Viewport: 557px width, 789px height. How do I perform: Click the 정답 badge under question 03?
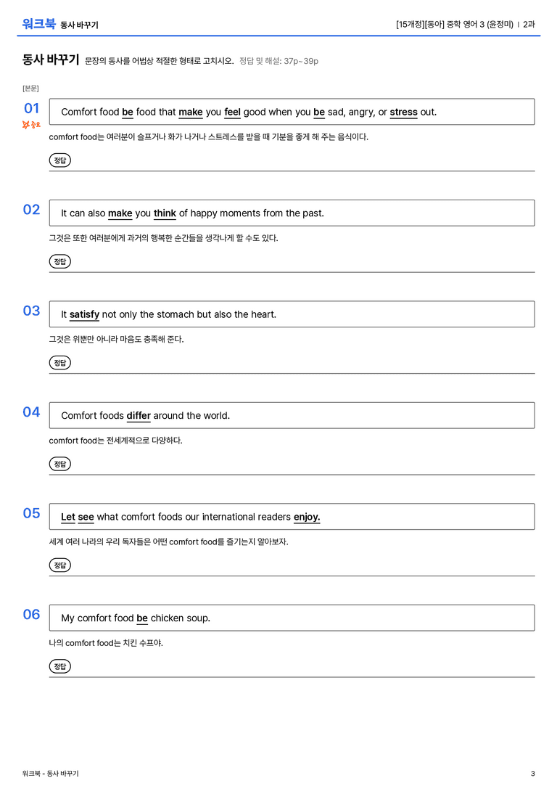[59, 362]
